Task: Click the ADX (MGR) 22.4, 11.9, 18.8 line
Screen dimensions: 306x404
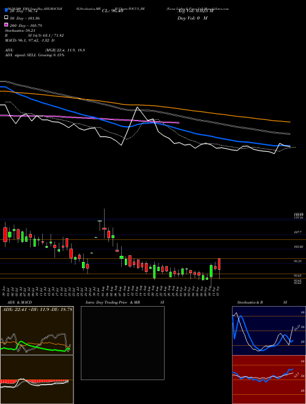Action: tap(45, 50)
